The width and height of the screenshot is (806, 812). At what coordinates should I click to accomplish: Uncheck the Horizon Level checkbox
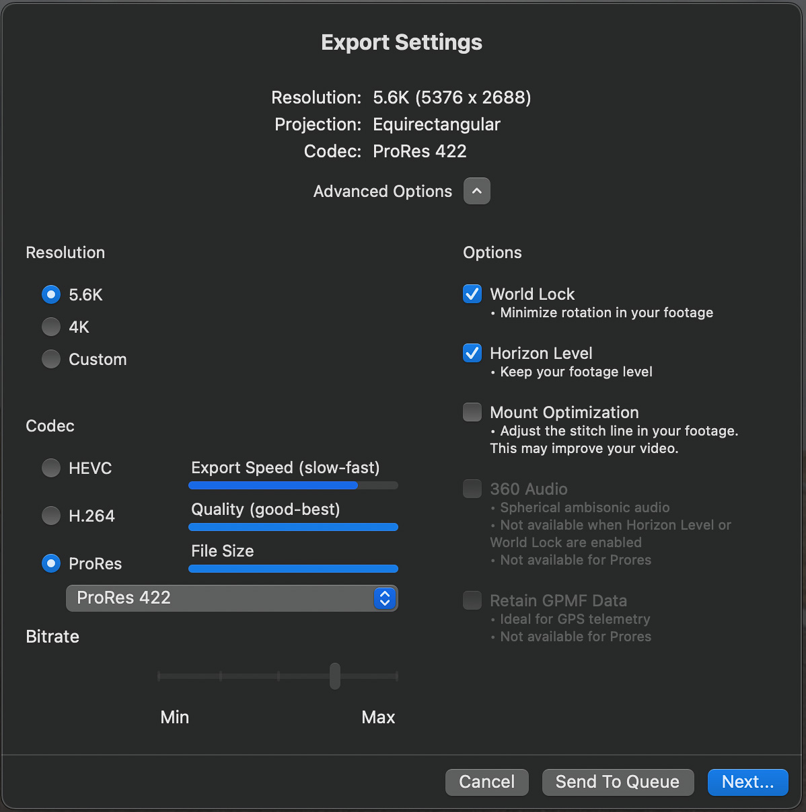472,353
